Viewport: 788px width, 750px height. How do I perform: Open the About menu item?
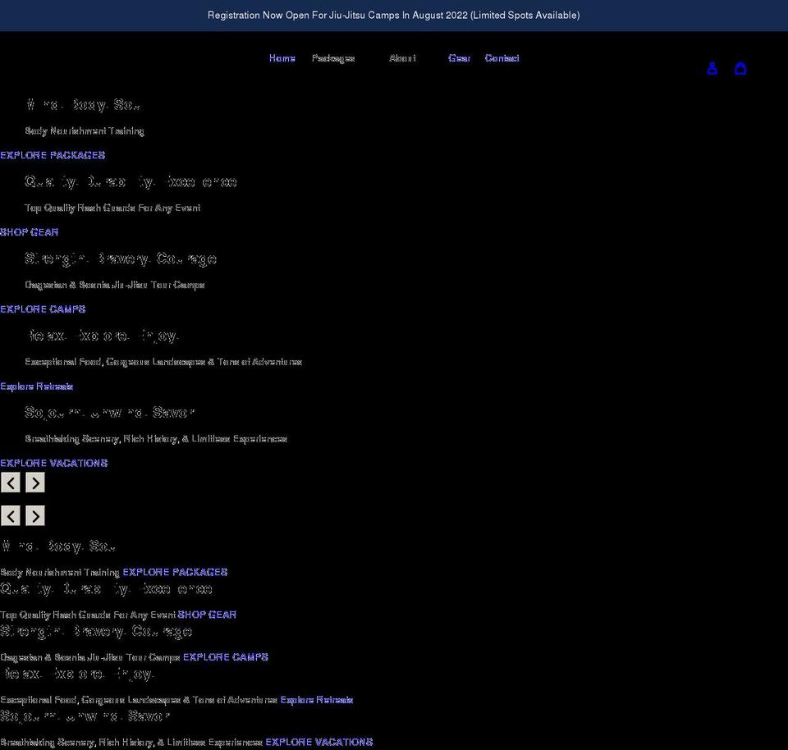[x=402, y=58]
